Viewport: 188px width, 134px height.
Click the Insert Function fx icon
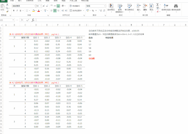[33, 20]
